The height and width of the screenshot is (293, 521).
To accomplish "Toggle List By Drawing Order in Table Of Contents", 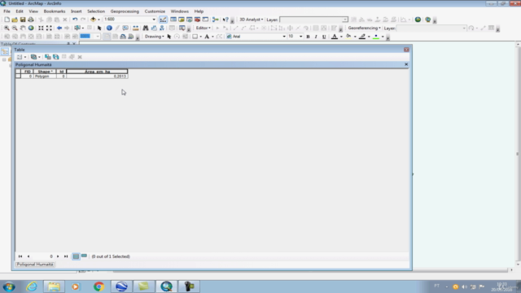I will [x=5, y=51].
